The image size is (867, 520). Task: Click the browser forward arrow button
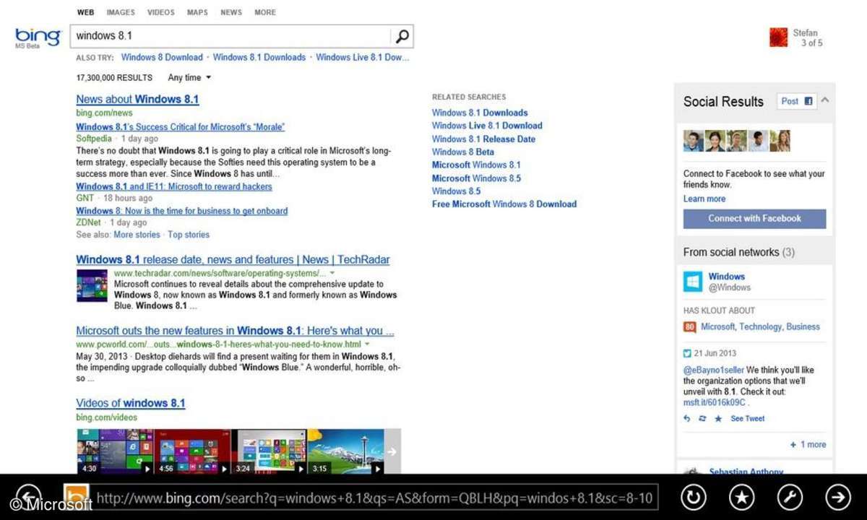[x=838, y=497]
